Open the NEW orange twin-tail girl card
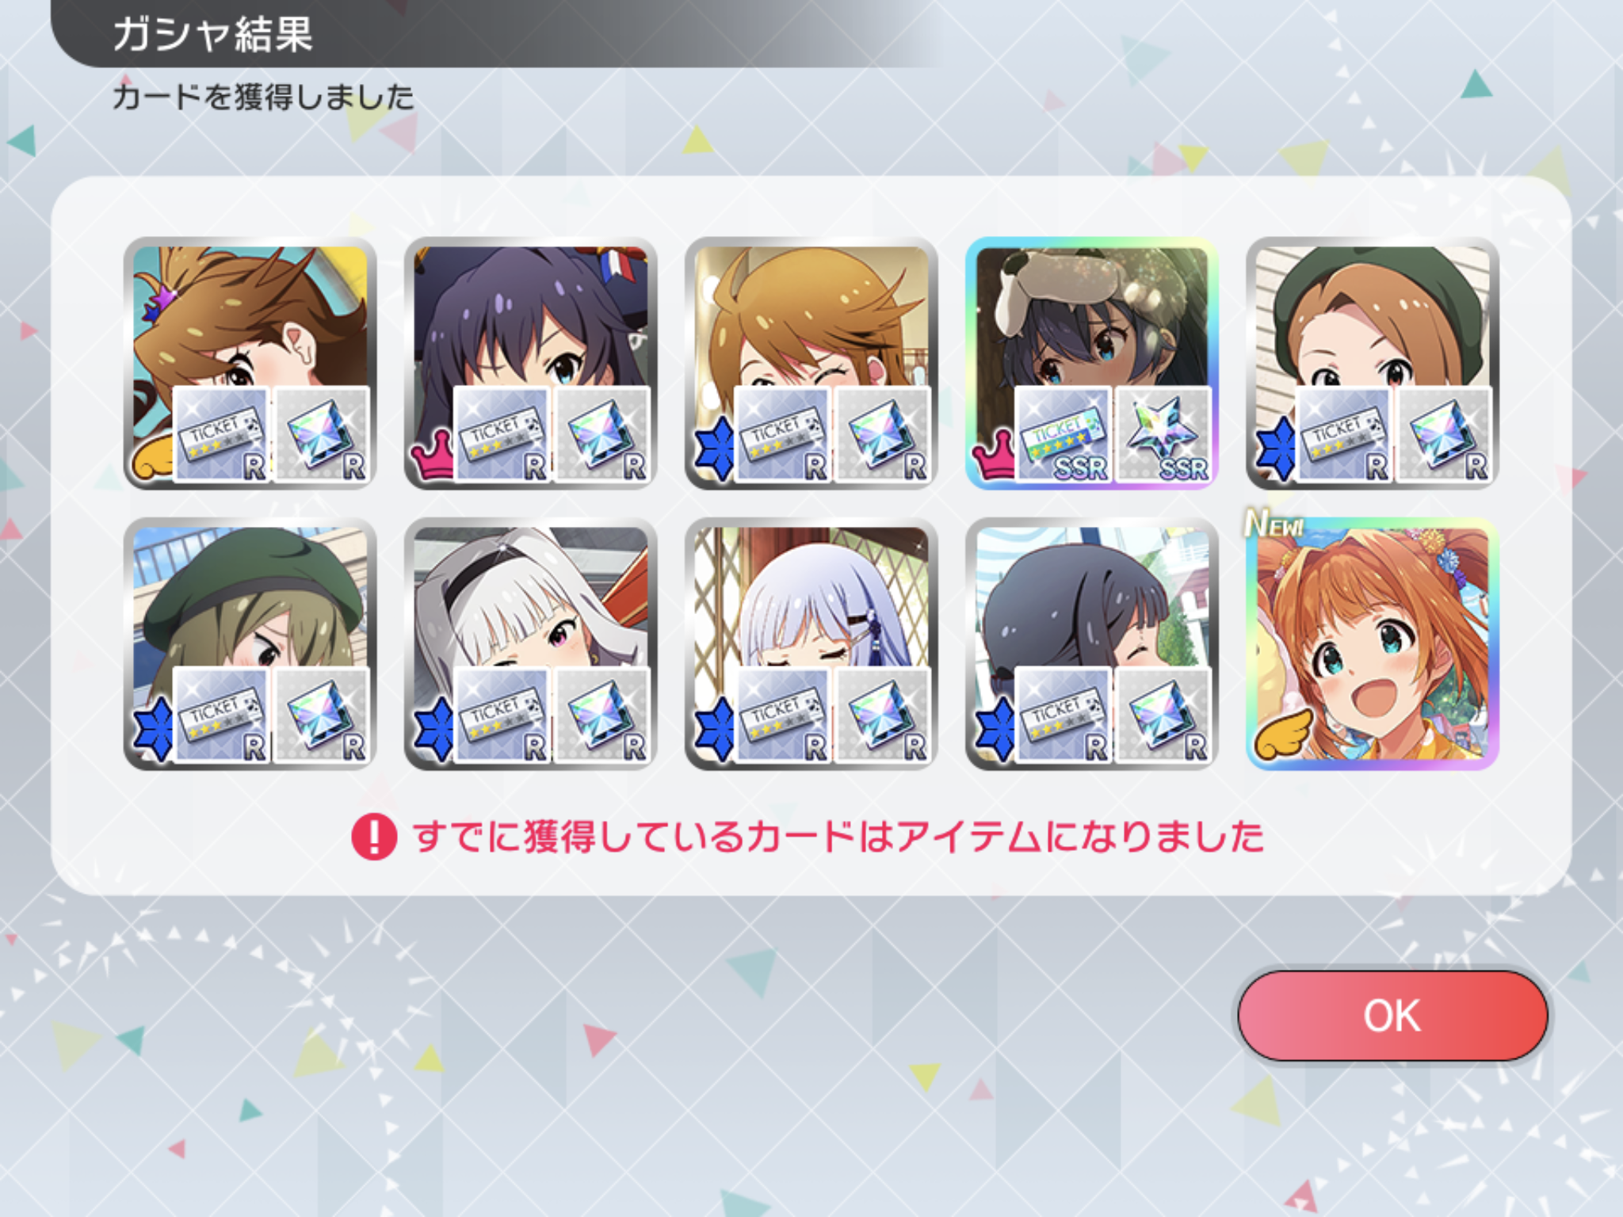1623x1217 pixels. click(1373, 644)
